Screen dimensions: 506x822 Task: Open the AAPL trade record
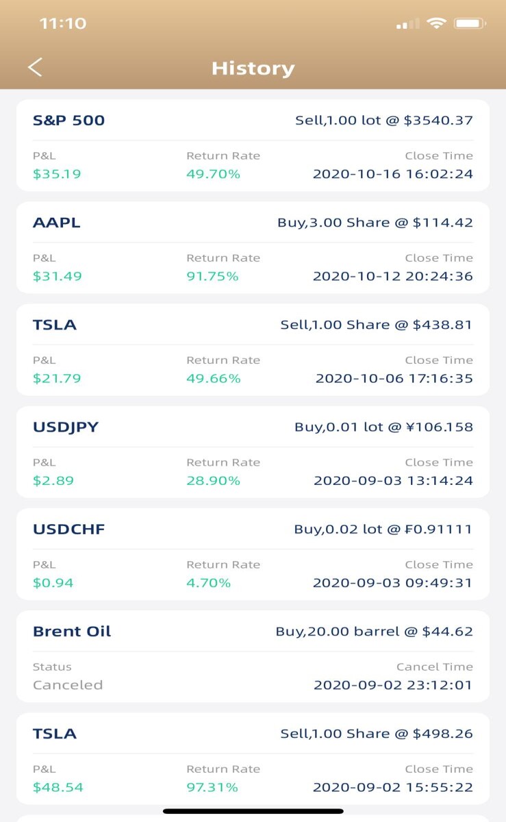tap(253, 247)
